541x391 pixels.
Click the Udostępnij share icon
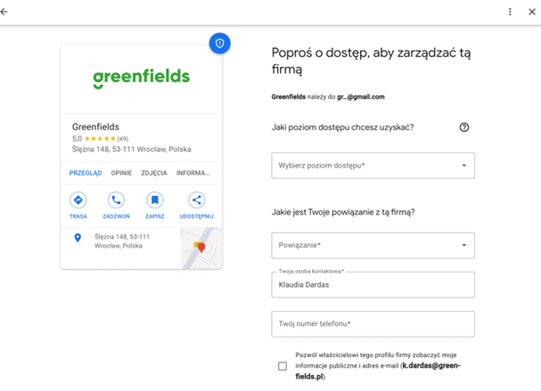(x=197, y=200)
